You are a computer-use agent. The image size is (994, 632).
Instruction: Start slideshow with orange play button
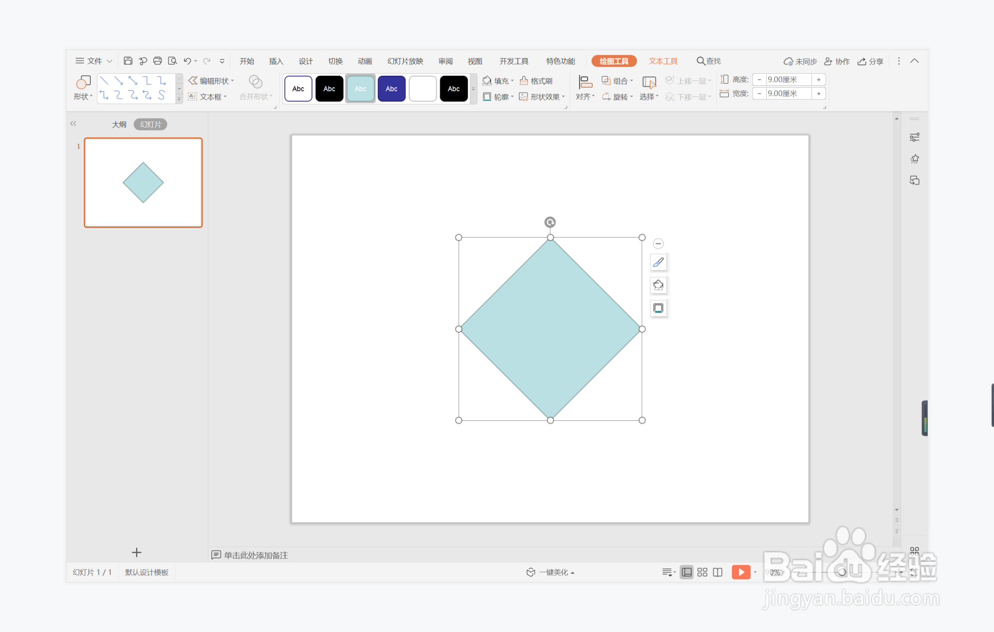[x=741, y=572]
